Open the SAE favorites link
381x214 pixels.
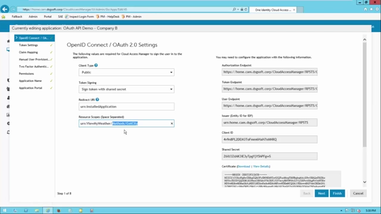[x=60, y=17]
